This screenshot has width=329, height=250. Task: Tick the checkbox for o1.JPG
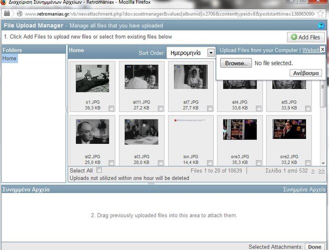(x=111, y=108)
